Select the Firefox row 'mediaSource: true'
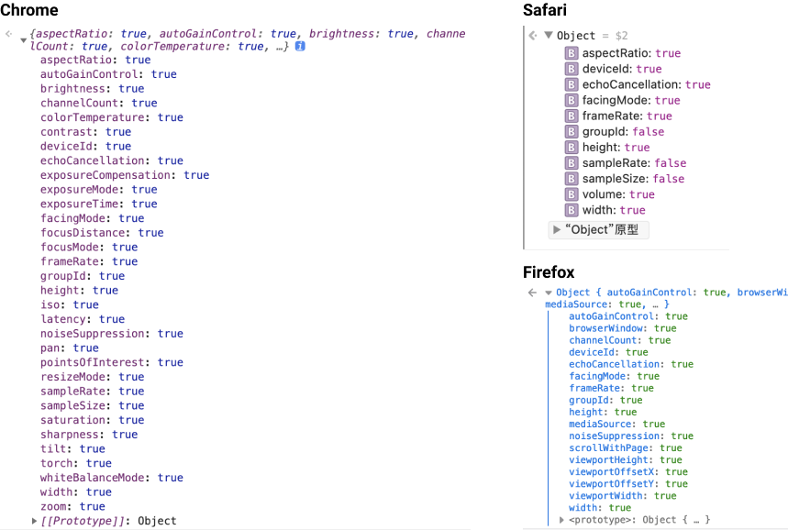 pyautogui.click(x=616, y=424)
